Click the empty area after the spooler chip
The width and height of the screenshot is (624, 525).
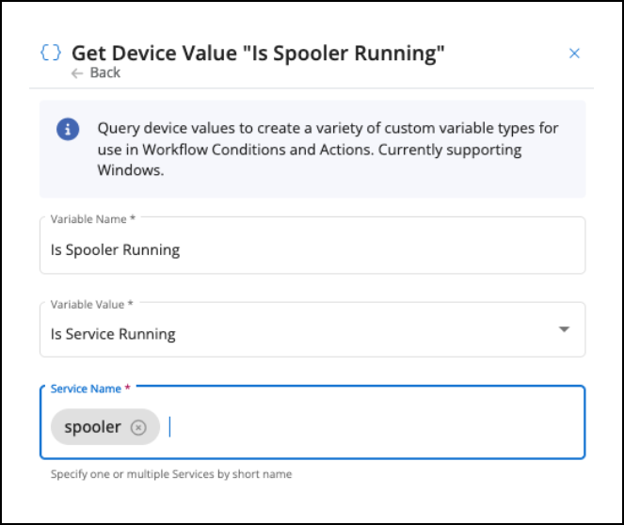(374, 427)
